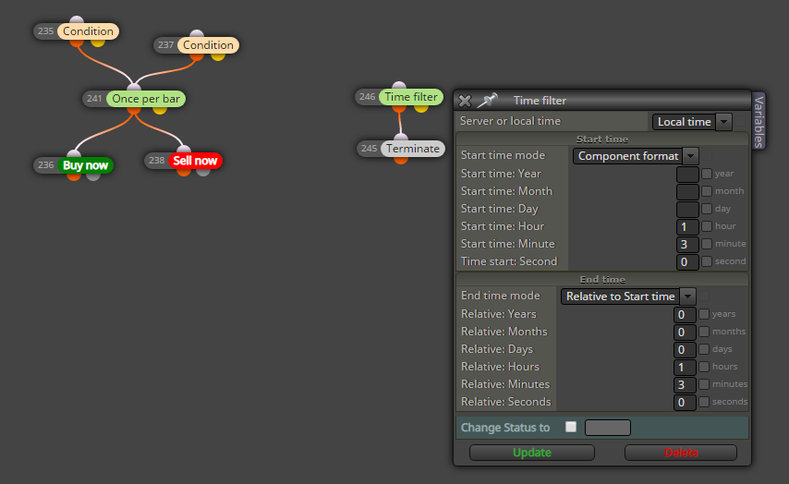Click the Start time Month field
Viewport: 789px width, 484px height.
tap(687, 192)
